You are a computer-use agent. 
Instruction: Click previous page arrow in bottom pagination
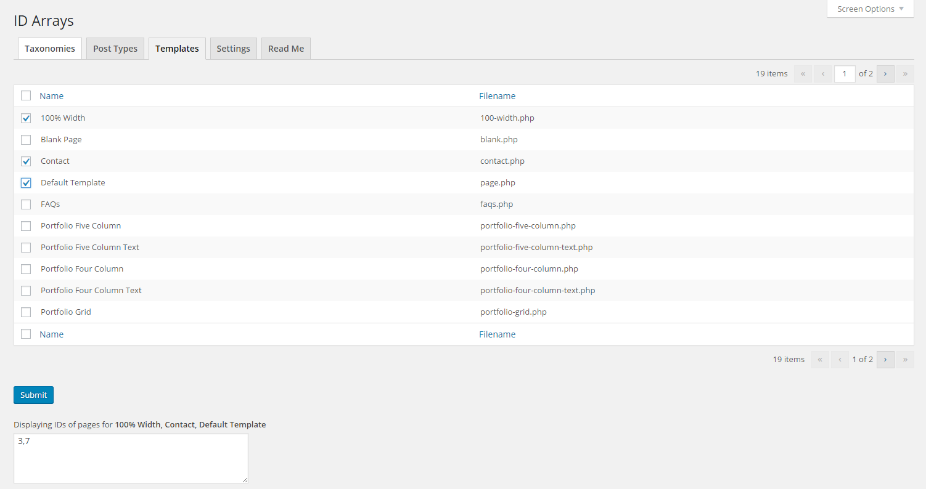pyautogui.click(x=840, y=360)
